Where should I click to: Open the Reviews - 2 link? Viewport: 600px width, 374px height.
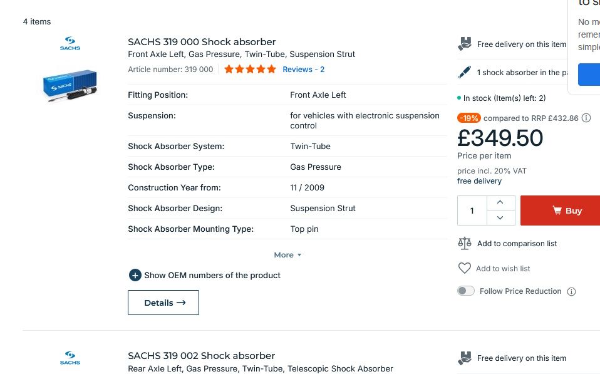click(x=303, y=70)
